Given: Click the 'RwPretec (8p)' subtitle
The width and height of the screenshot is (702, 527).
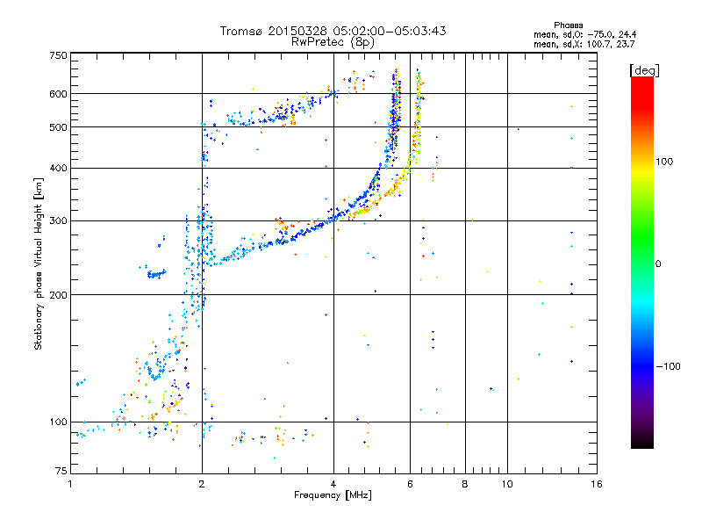Looking at the screenshot, I should [x=333, y=42].
